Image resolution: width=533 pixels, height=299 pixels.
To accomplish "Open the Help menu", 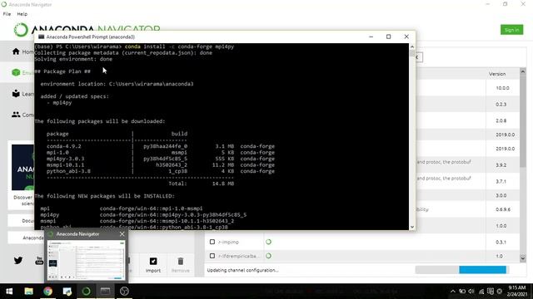I will pos(22,14).
